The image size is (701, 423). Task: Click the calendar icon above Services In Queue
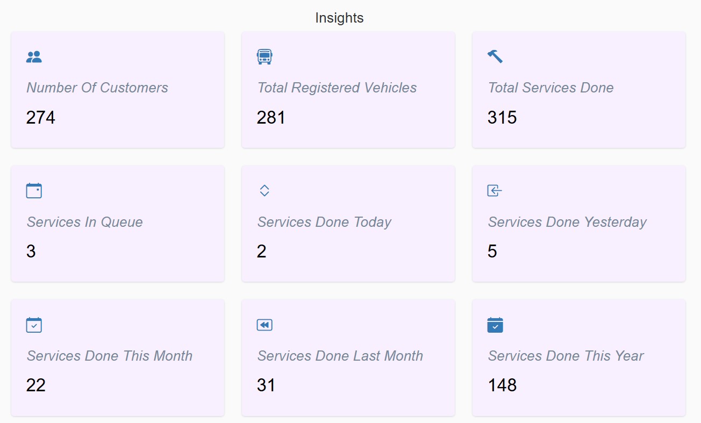click(x=34, y=191)
